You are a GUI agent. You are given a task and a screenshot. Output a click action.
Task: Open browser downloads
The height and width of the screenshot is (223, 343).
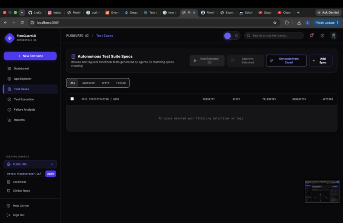point(299,23)
